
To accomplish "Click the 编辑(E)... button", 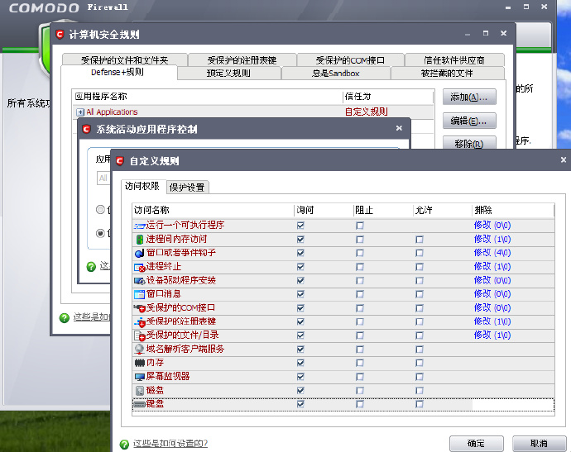I will tap(469, 121).
